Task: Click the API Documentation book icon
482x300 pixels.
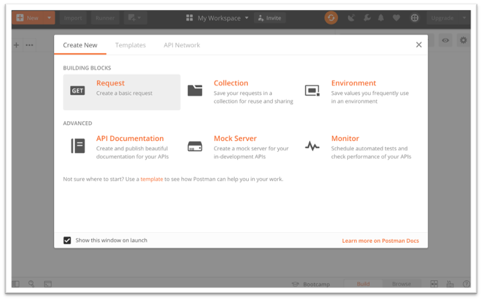Action: [x=78, y=146]
